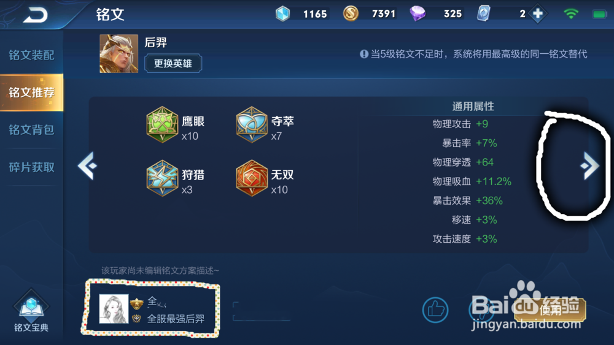Tap the plus icon to add tickets
Viewport: 614px width, 345px height.
point(538,13)
